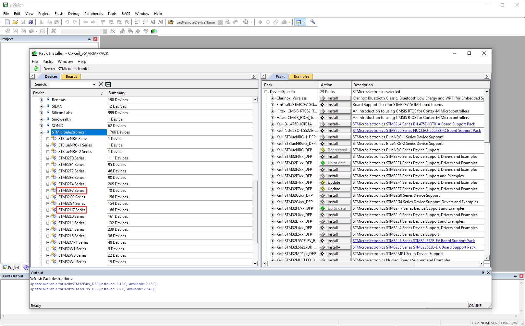Click the Save toolbar icon
The image size is (525, 326).
pos(23,22)
